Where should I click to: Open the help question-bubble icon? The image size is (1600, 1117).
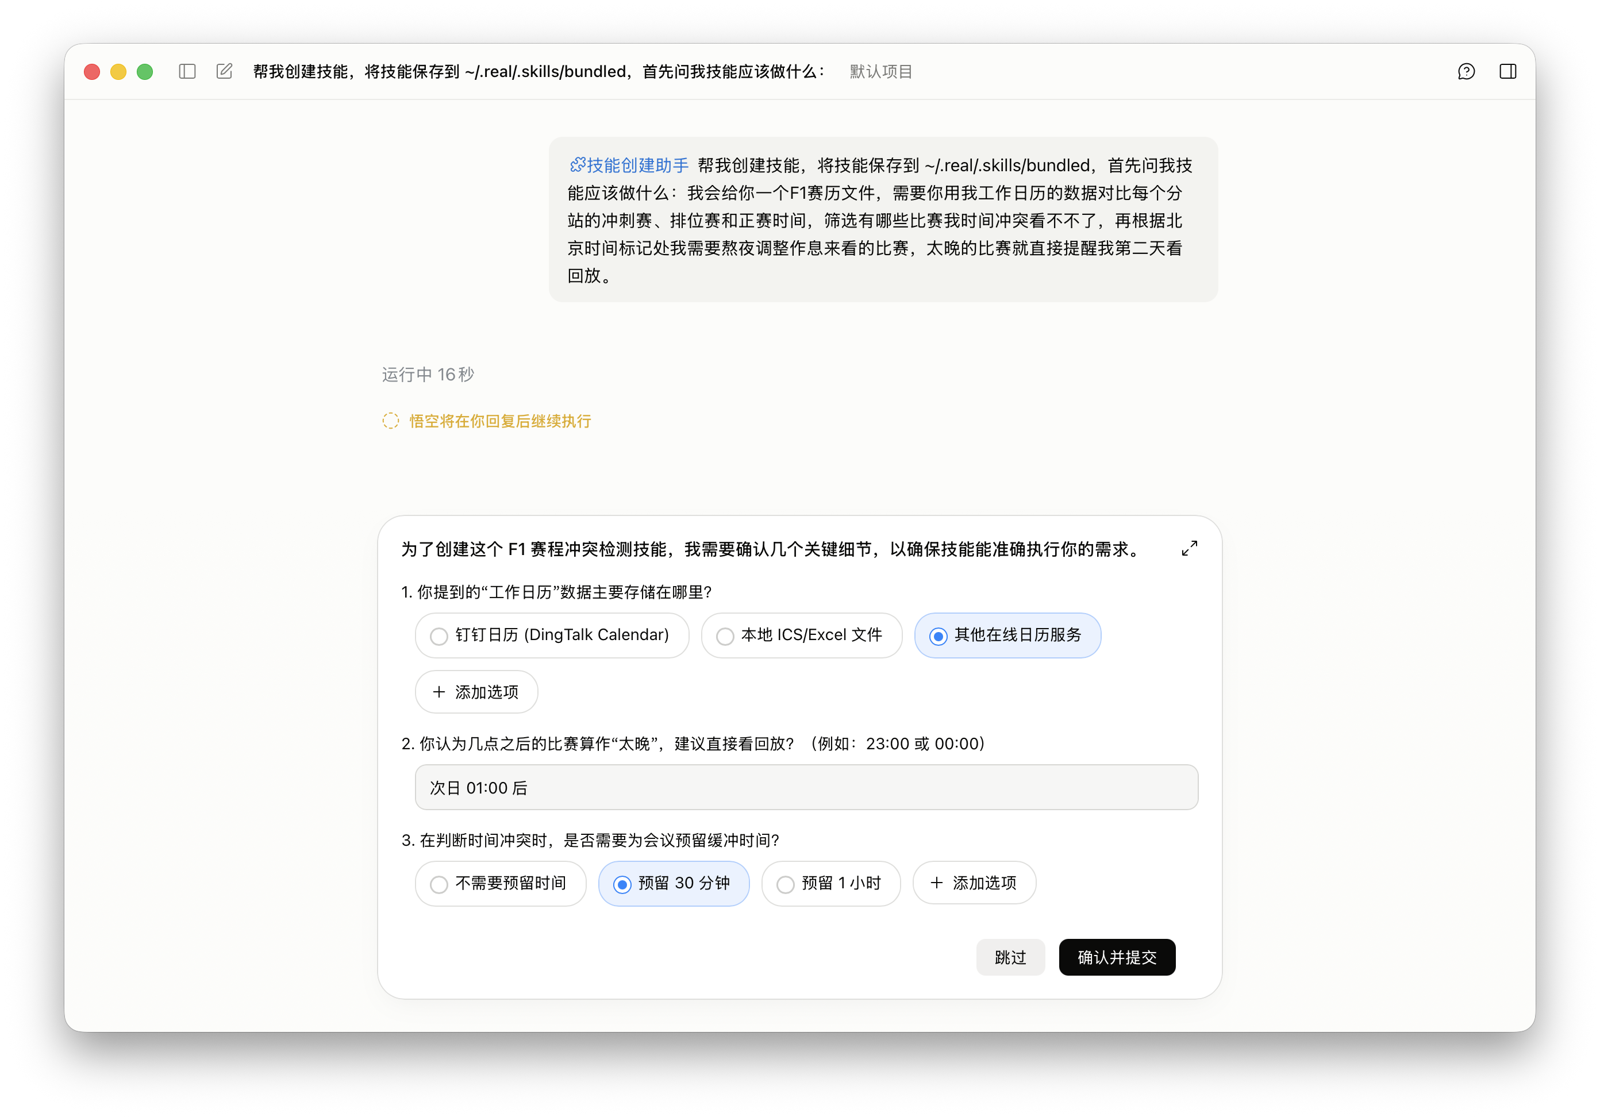pyautogui.click(x=1467, y=71)
